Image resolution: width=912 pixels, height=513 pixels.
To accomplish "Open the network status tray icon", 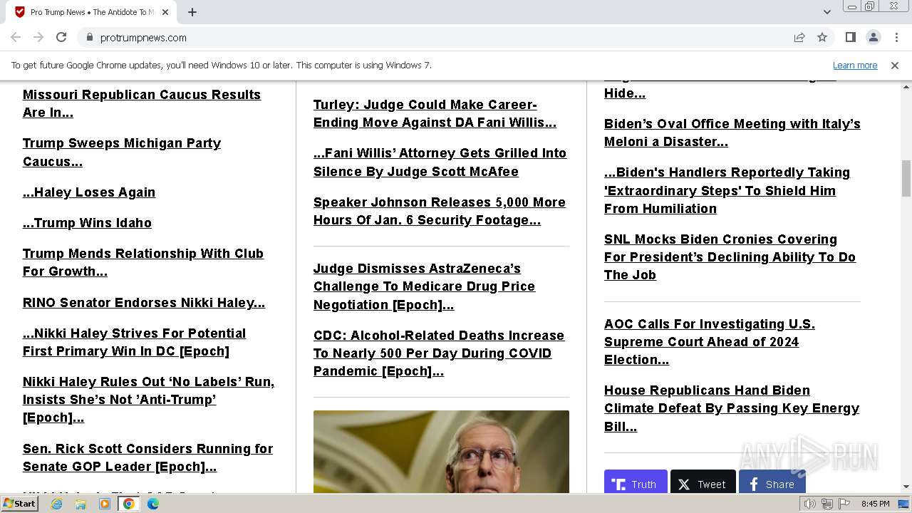I will [827, 504].
